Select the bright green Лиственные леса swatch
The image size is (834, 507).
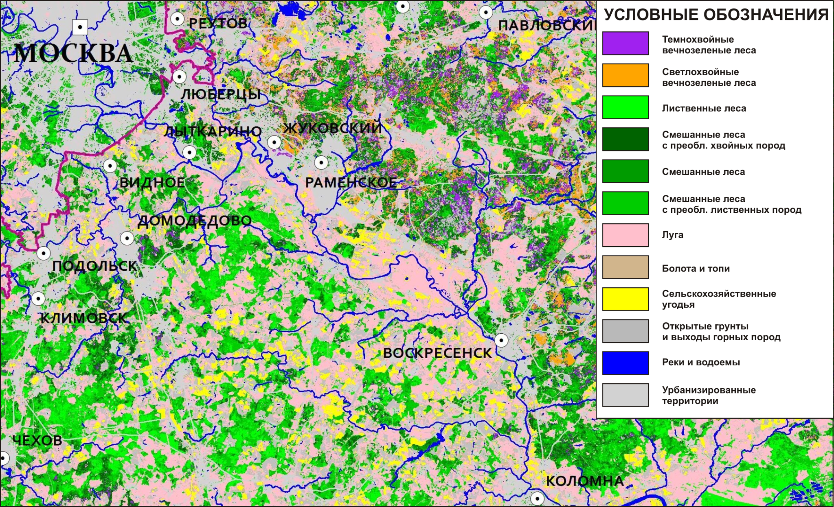(625, 107)
